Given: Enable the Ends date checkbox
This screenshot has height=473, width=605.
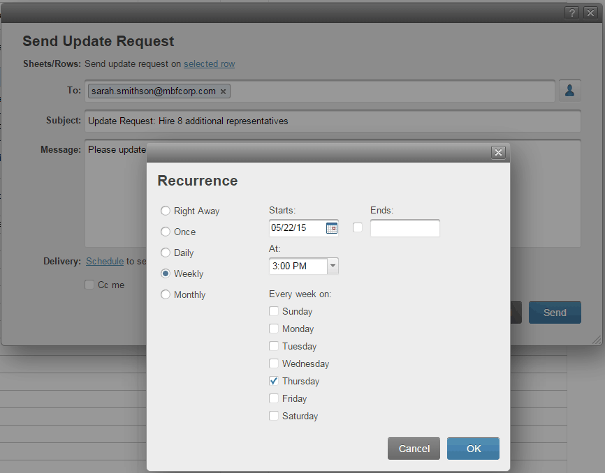Looking at the screenshot, I should [x=358, y=227].
